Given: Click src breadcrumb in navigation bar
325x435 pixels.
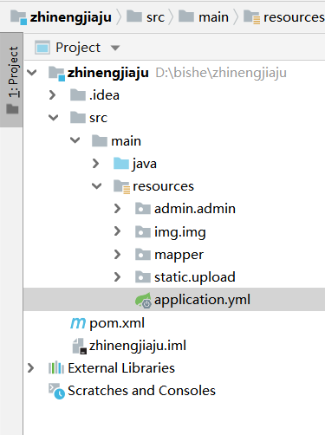Looking at the screenshot, I should [x=155, y=17].
